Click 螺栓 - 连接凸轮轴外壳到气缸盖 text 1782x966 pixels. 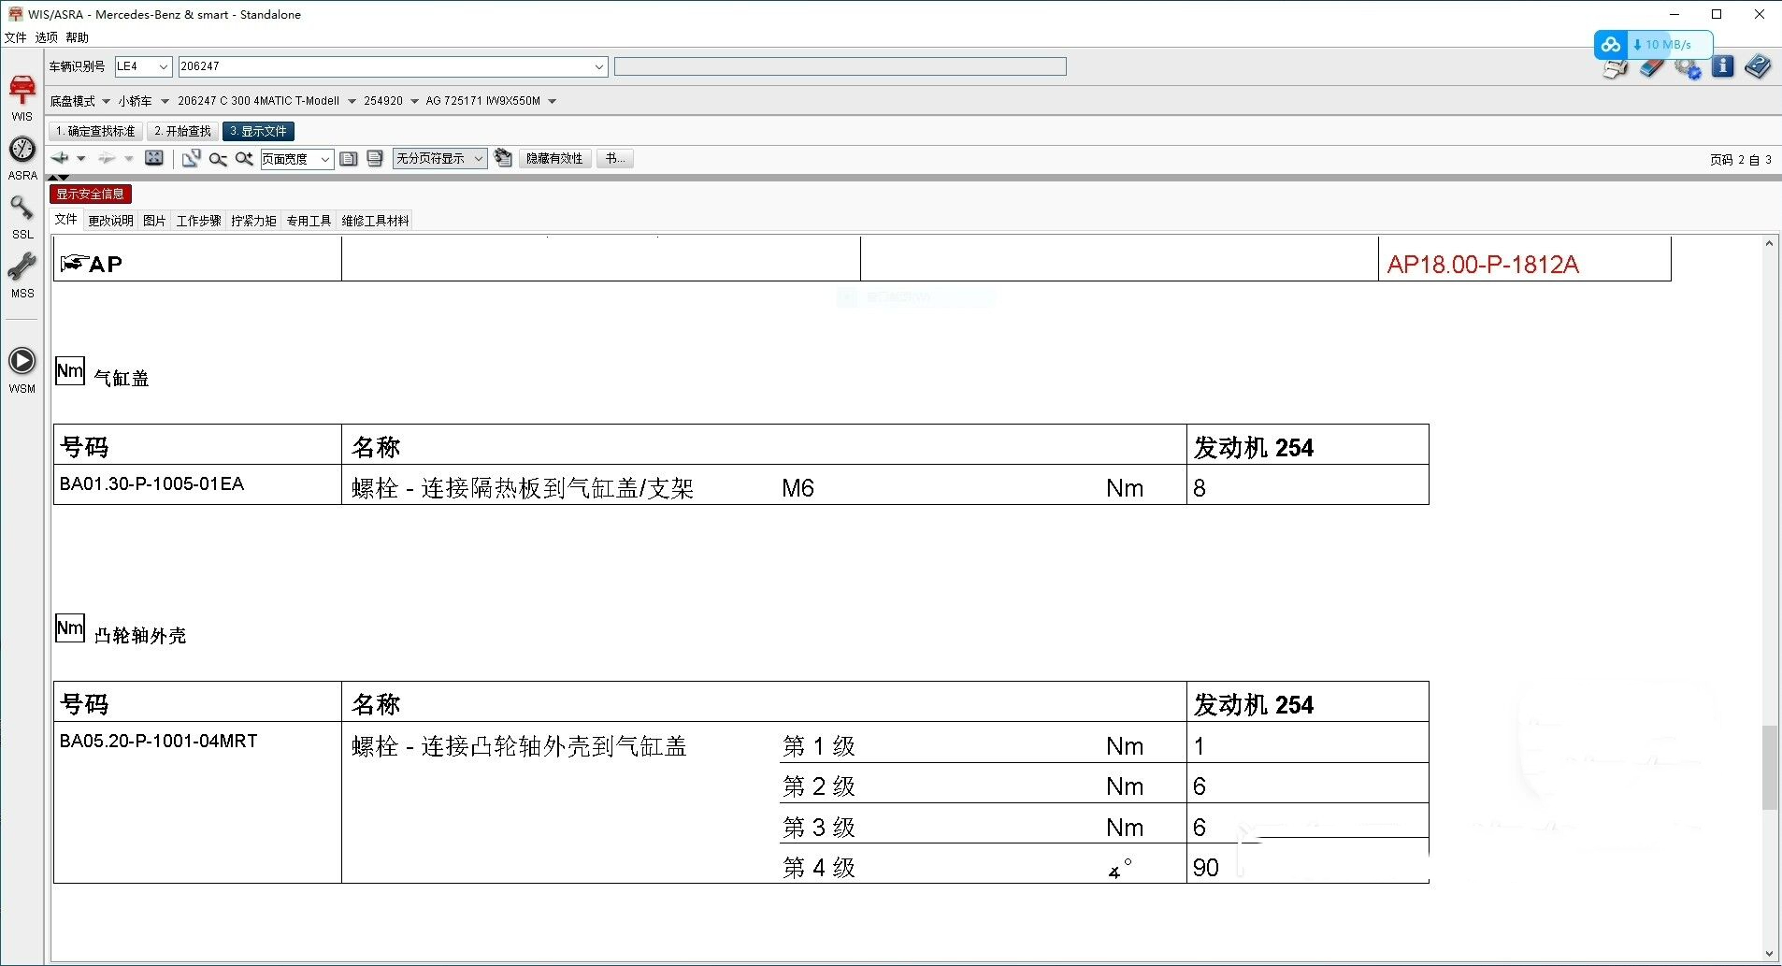click(519, 746)
